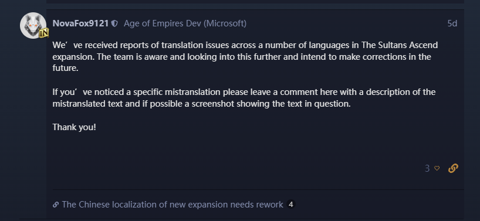Viewport: 480px width, 221px height.
Task: Click the moderator shield icon beside username
Action: [x=114, y=23]
